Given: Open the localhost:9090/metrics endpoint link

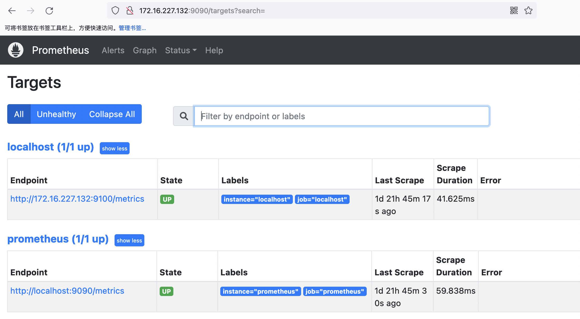Looking at the screenshot, I should tap(67, 291).
